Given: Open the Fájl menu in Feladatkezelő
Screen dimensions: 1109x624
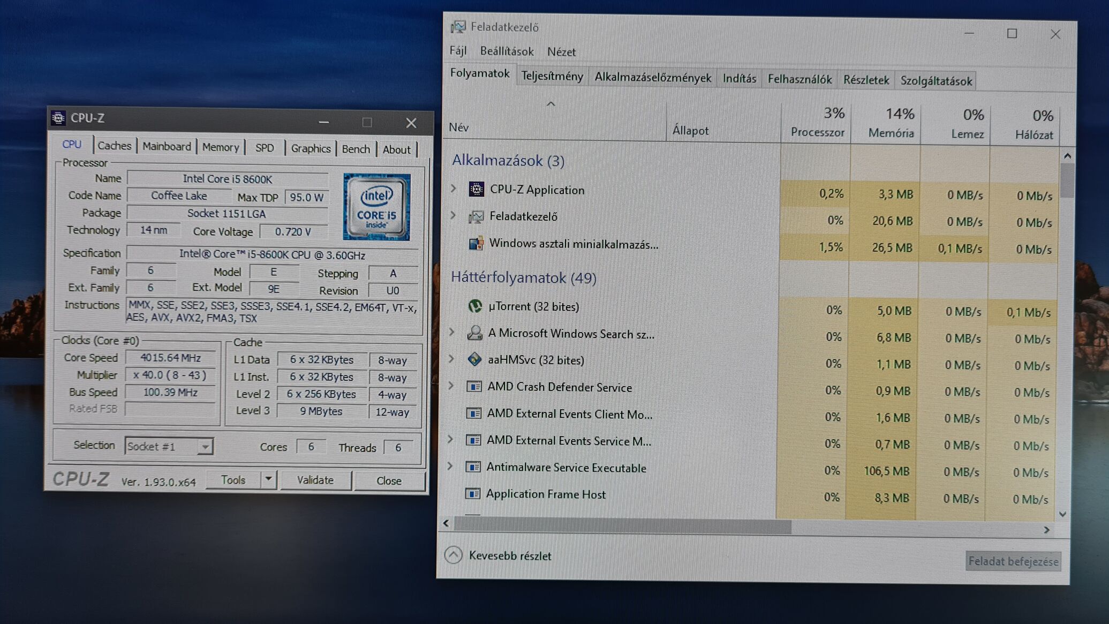Looking at the screenshot, I should [x=458, y=50].
